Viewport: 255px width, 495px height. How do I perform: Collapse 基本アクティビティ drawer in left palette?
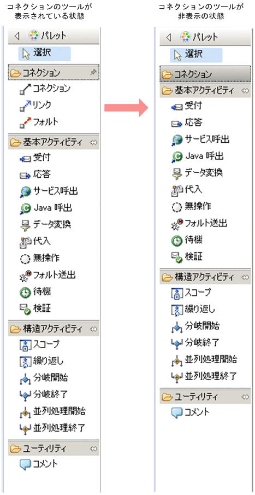(x=54, y=143)
